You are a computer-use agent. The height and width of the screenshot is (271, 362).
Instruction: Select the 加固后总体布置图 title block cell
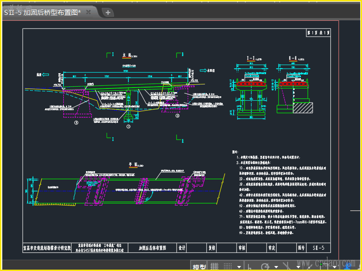152,248
